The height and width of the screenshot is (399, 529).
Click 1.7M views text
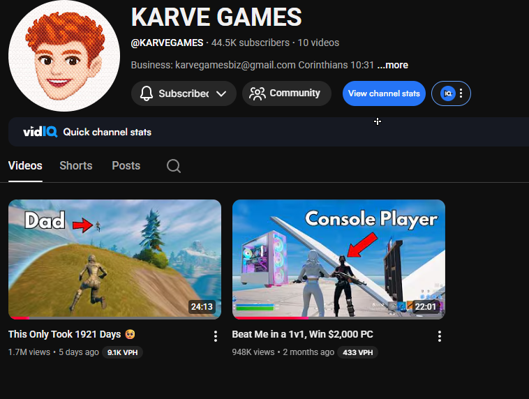click(x=29, y=352)
